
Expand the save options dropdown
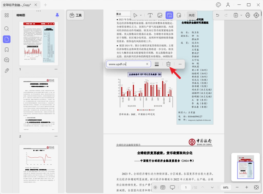(241, 15)
